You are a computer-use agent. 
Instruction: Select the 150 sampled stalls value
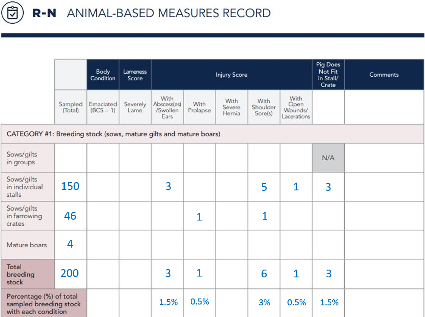point(70,186)
